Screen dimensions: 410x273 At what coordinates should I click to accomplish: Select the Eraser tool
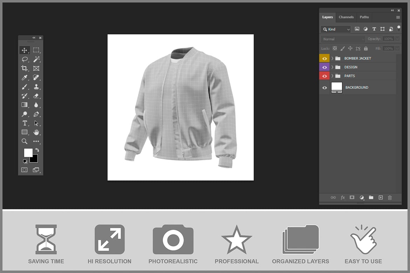(x=36, y=96)
